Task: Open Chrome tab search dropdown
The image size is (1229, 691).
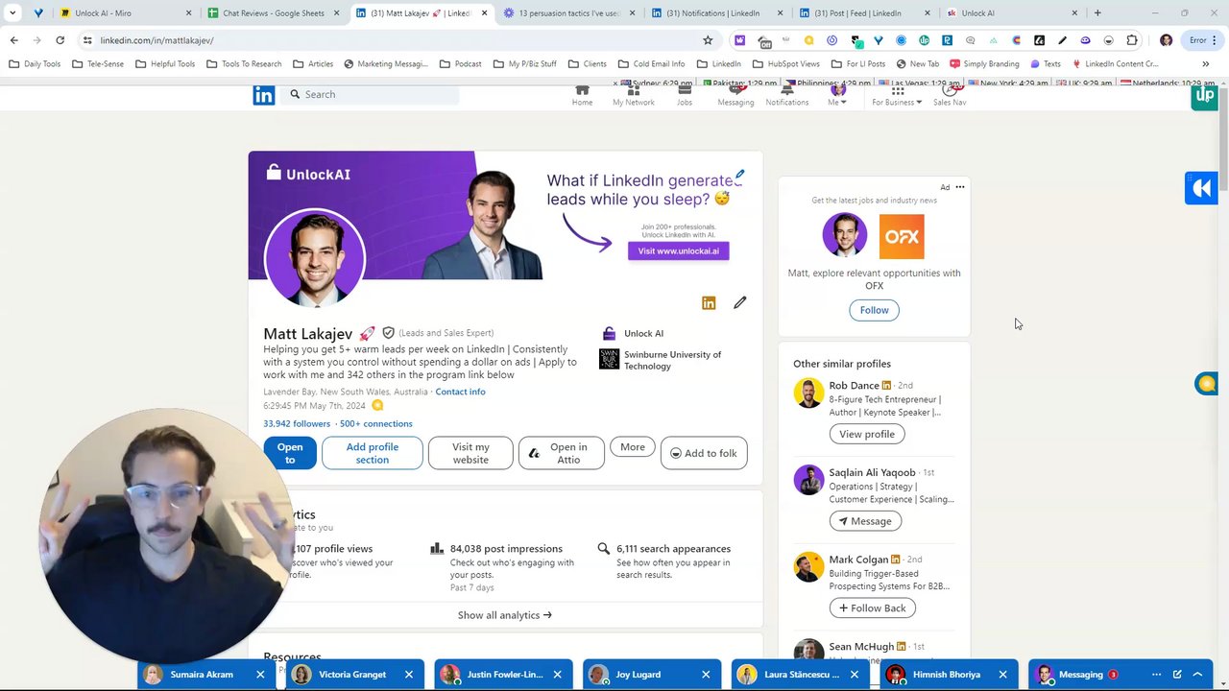Action: (12, 13)
